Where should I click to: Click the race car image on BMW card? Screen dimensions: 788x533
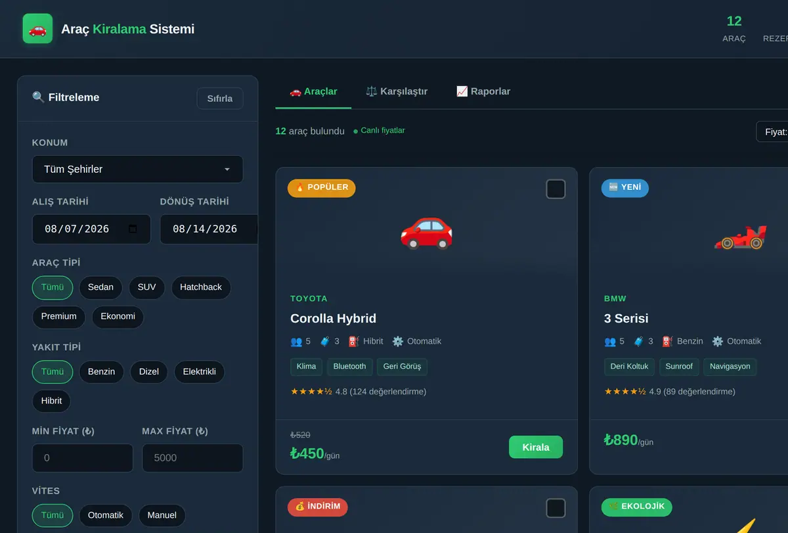pyautogui.click(x=740, y=237)
